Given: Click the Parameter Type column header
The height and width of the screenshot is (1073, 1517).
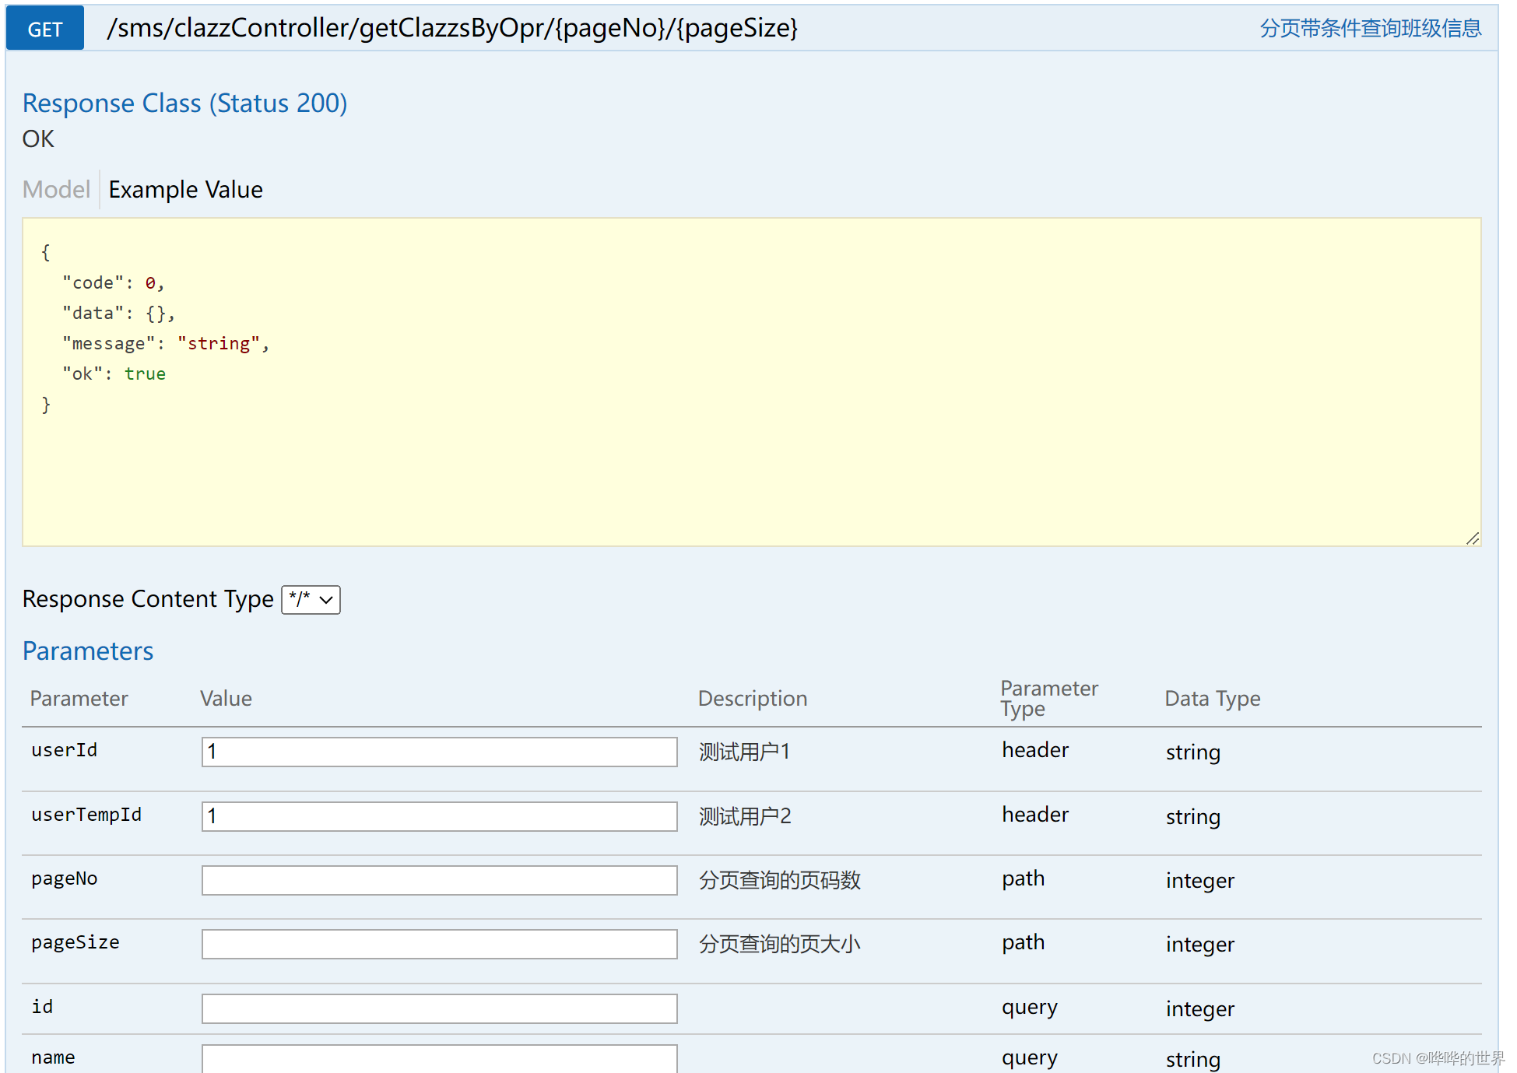Looking at the screenshot, I should point(1048,698).
